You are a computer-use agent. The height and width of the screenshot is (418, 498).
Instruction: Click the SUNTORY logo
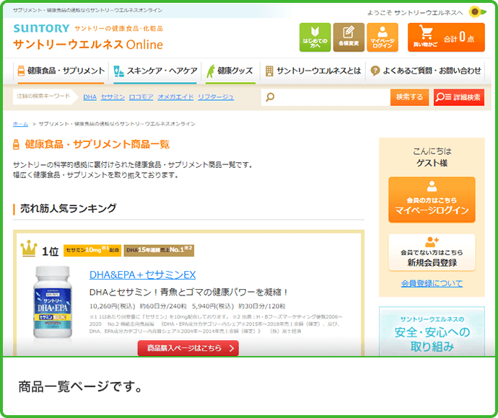[41, 29]
